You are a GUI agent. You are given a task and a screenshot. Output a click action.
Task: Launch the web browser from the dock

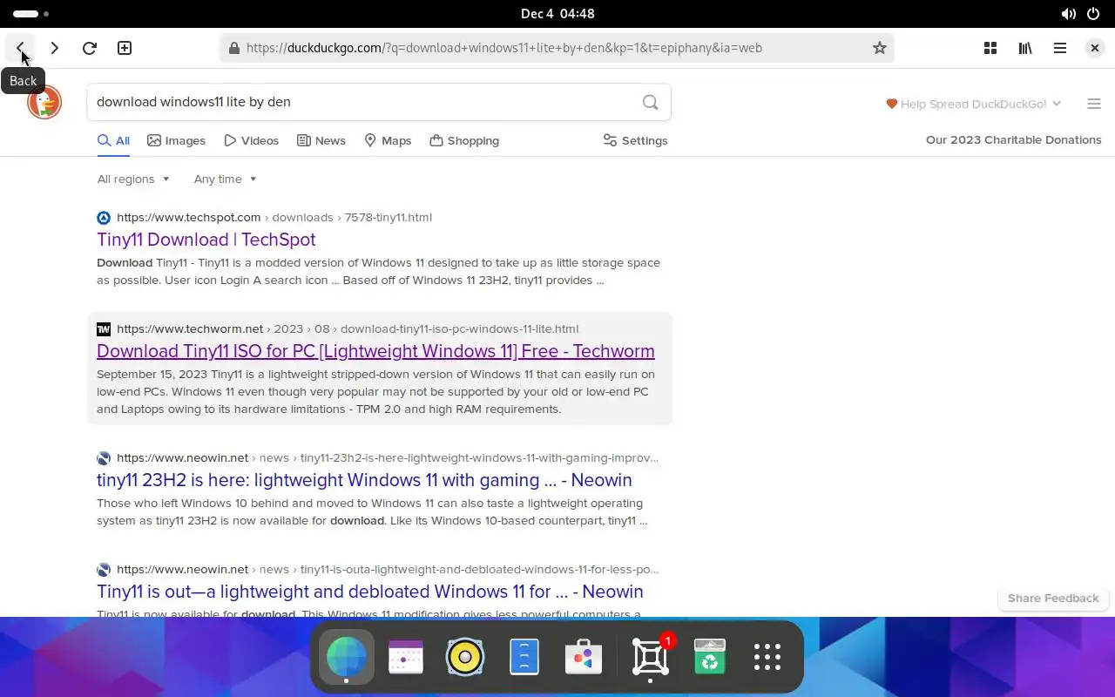[x=347, y=657]
